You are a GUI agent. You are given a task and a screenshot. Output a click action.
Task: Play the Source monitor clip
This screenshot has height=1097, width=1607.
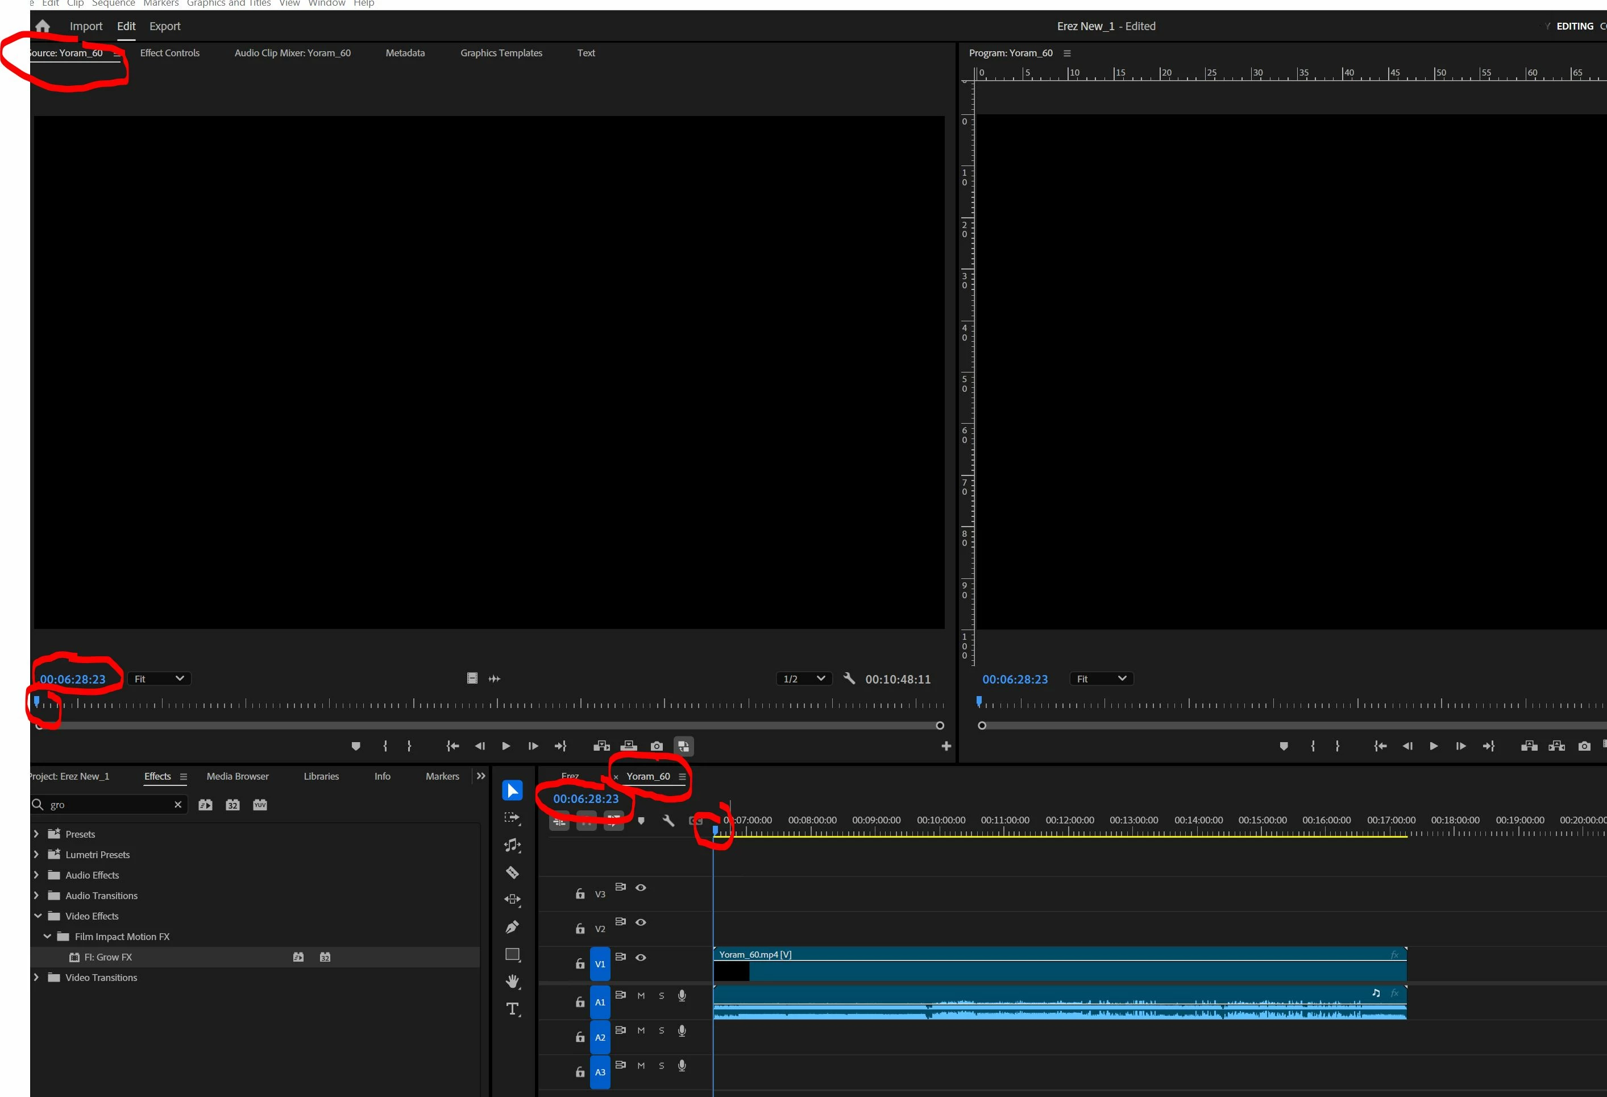click(505, 746)
